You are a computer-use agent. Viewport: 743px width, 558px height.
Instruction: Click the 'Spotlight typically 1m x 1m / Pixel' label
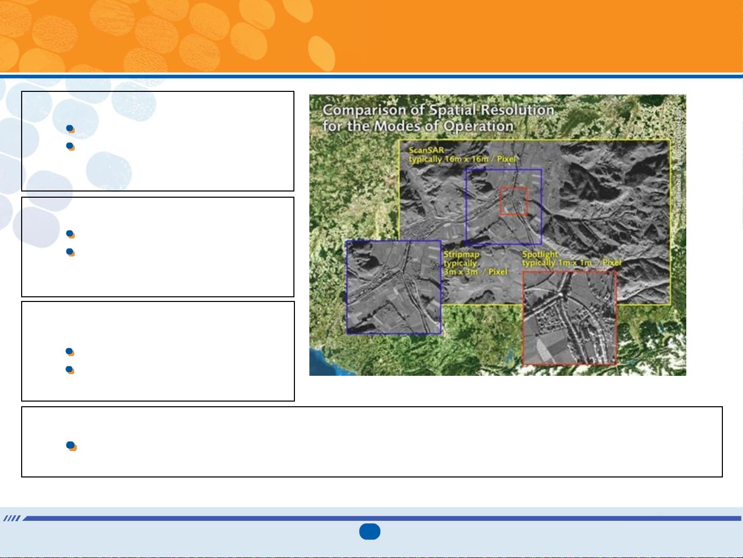(x=571, y=259)
